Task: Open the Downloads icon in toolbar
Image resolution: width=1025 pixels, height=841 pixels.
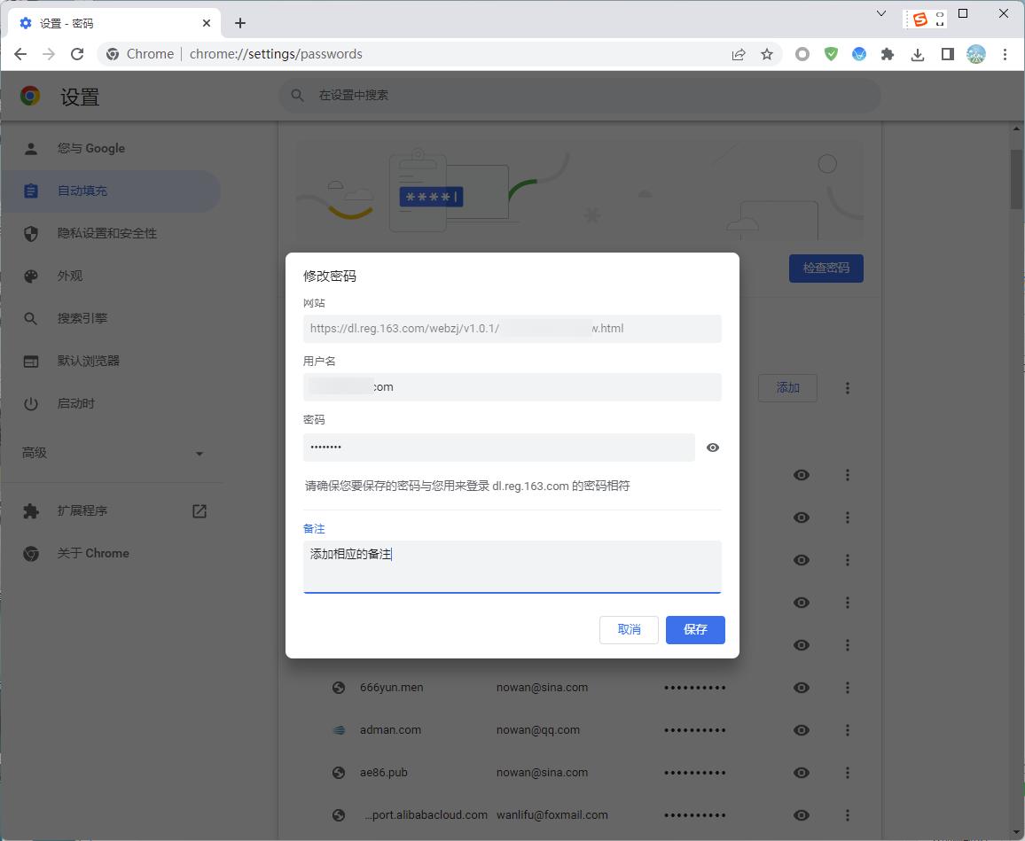Action: [x=918, y=54]
